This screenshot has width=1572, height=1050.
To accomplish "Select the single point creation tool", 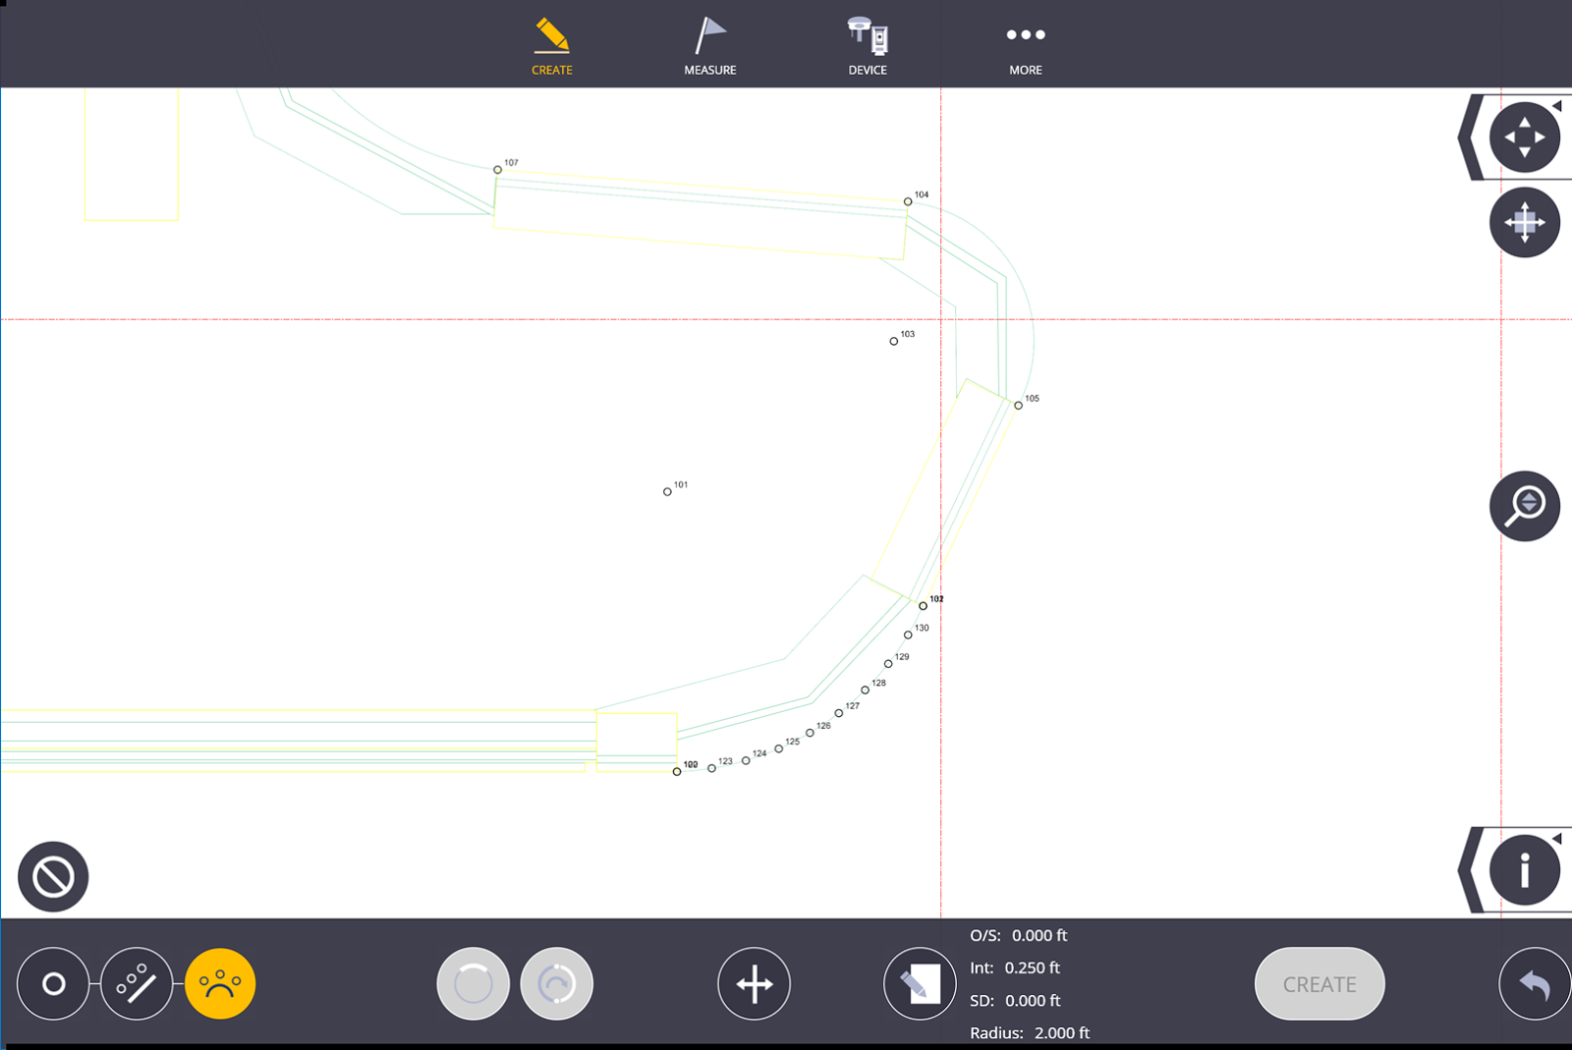I will pos(53,982).
